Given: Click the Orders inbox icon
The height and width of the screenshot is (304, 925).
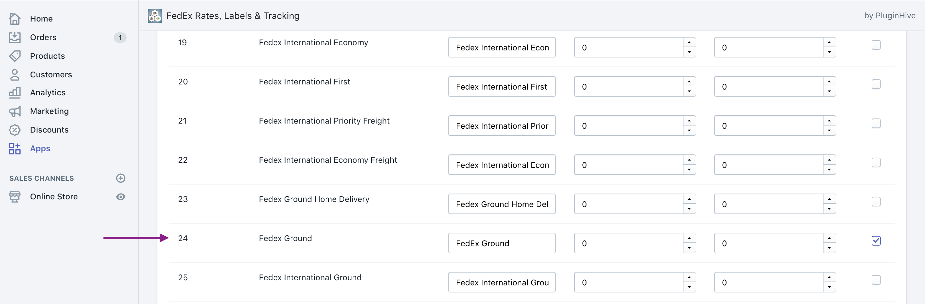Looking at the screenshot, I should 15,37.
